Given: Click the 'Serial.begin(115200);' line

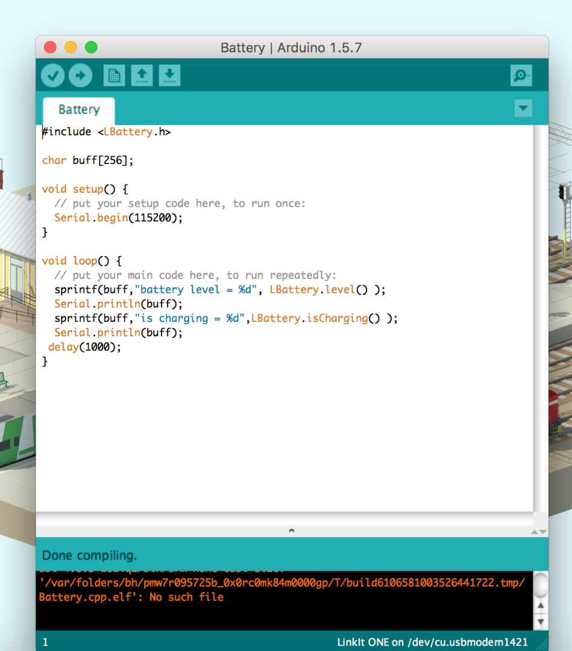Looking at the screenshot, I should [118, 218].
